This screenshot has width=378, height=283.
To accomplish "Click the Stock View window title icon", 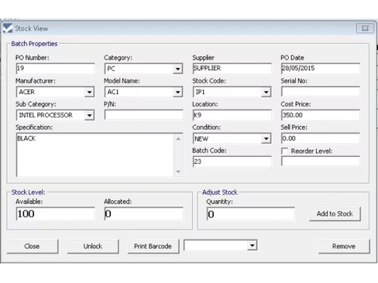I will (x=8, y=28).
